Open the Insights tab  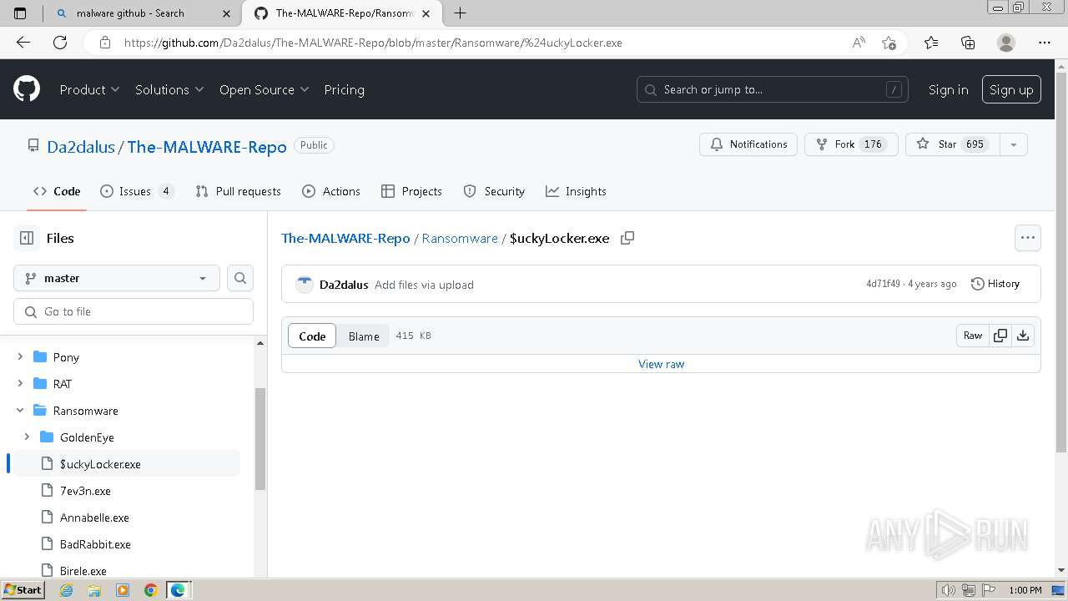[x=576, y=191]
